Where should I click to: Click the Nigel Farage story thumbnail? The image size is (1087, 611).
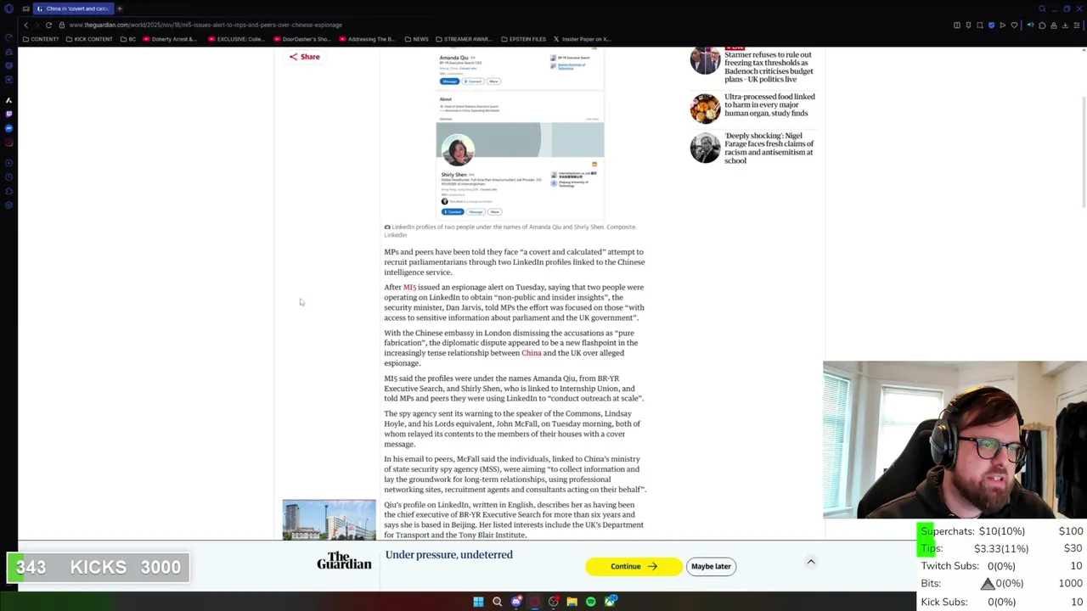point(705,148)
